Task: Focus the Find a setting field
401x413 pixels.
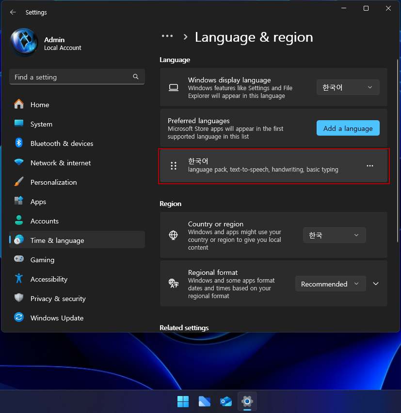Action: (77, 77)
